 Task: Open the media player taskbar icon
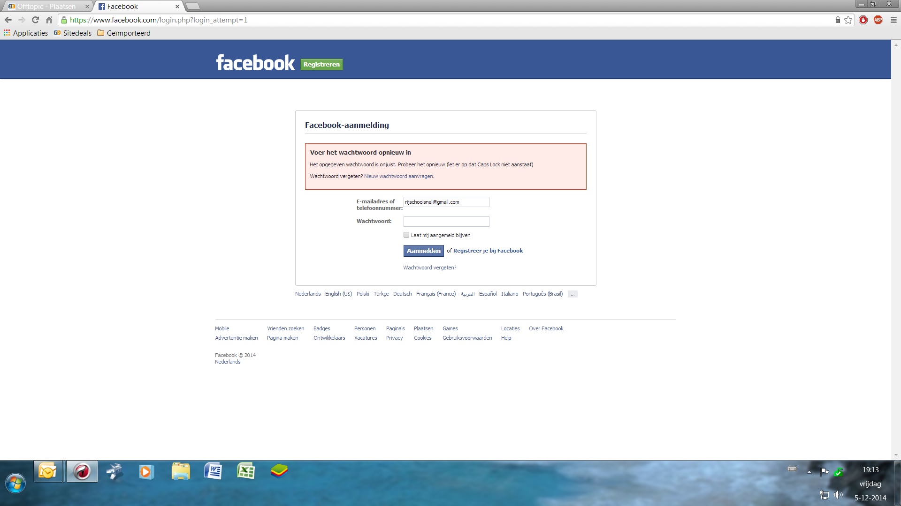(146, 471)
